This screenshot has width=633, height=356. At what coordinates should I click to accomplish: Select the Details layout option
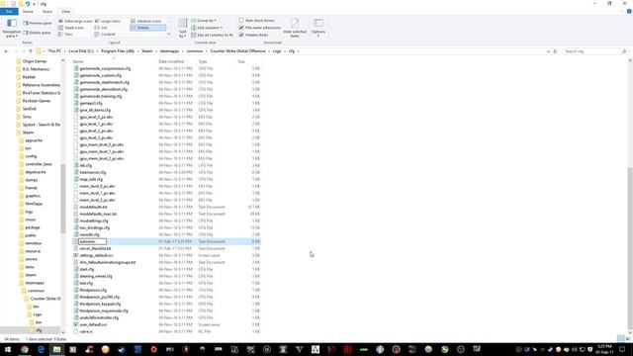(147, 28)
